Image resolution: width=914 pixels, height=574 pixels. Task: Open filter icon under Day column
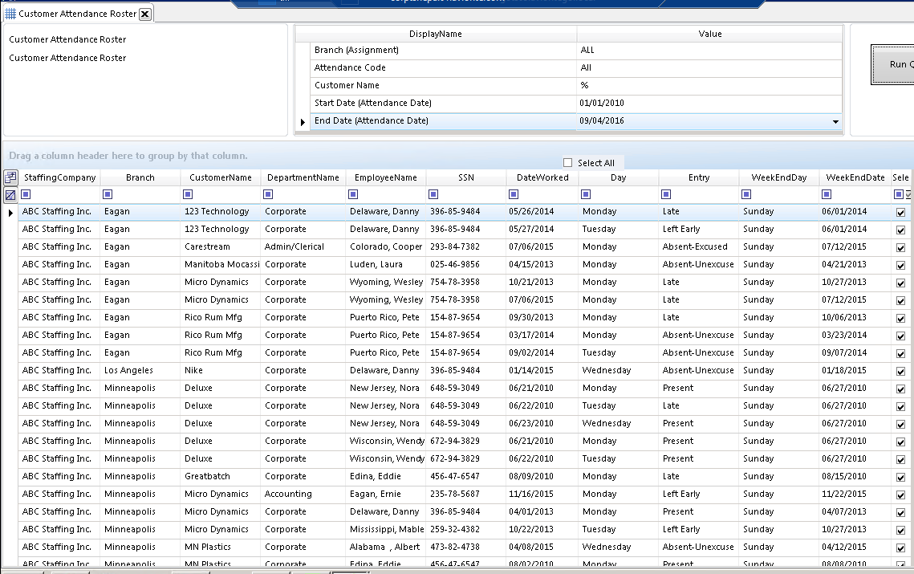(586, 194)
